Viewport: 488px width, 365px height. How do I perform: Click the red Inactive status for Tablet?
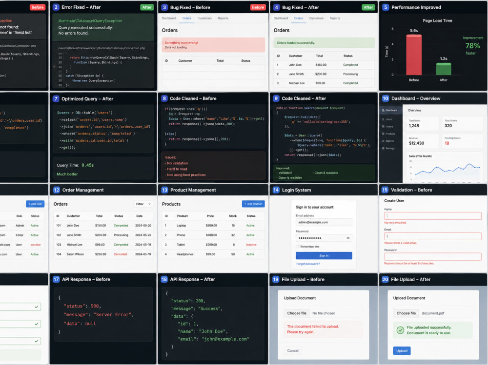tap(251, 245)
